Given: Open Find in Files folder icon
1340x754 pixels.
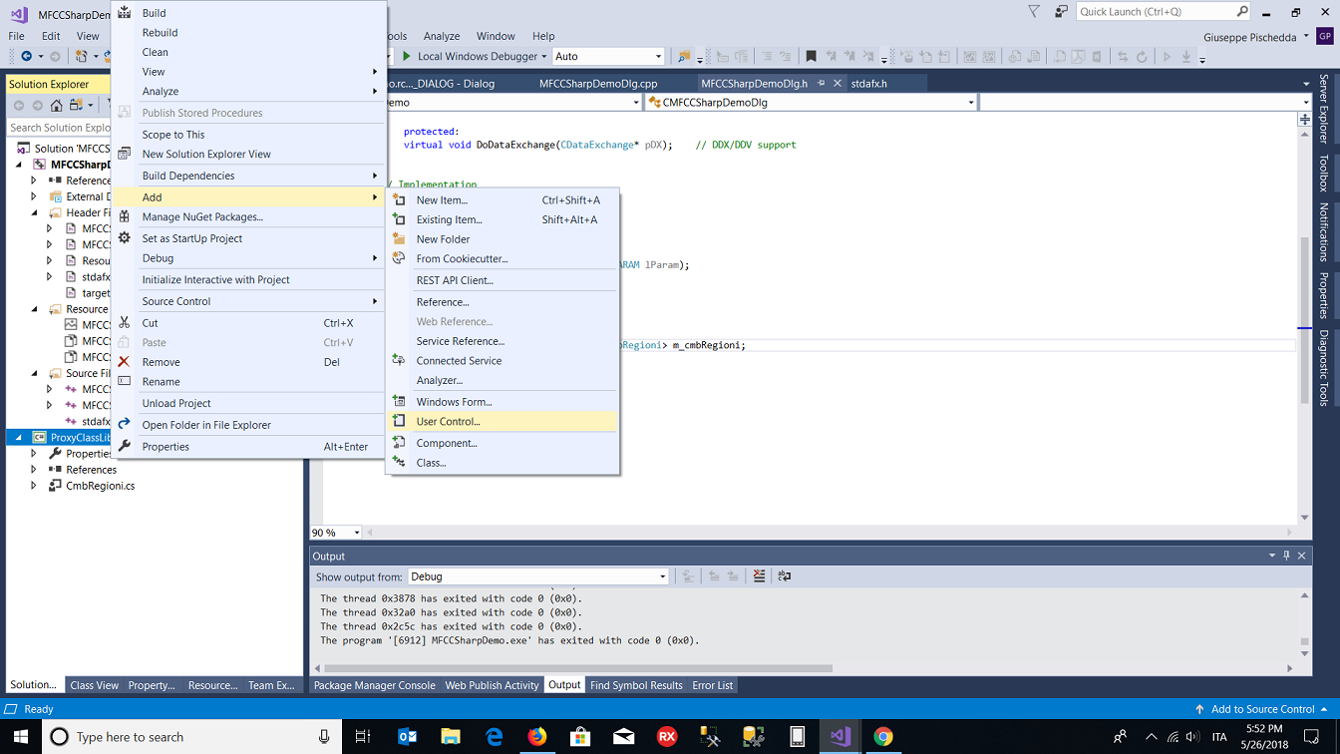Looking at the screenshot, I should 684,57.
